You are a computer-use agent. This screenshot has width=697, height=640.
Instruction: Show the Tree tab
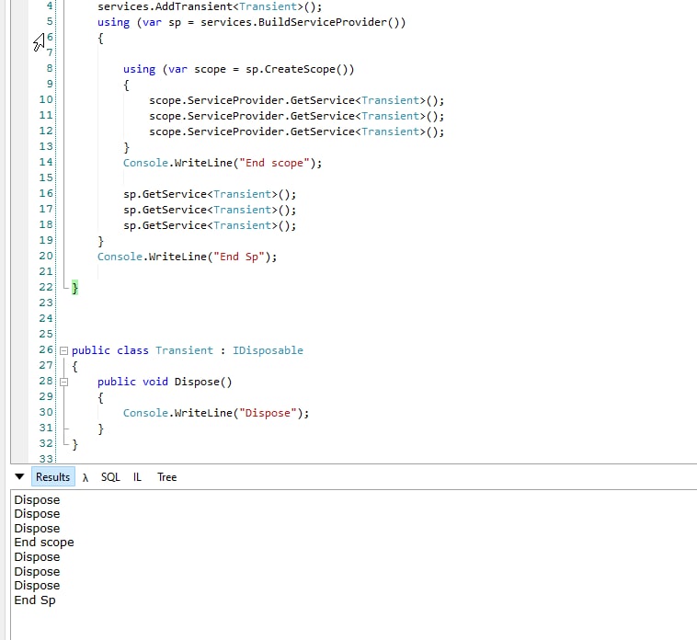coord(166,477)
